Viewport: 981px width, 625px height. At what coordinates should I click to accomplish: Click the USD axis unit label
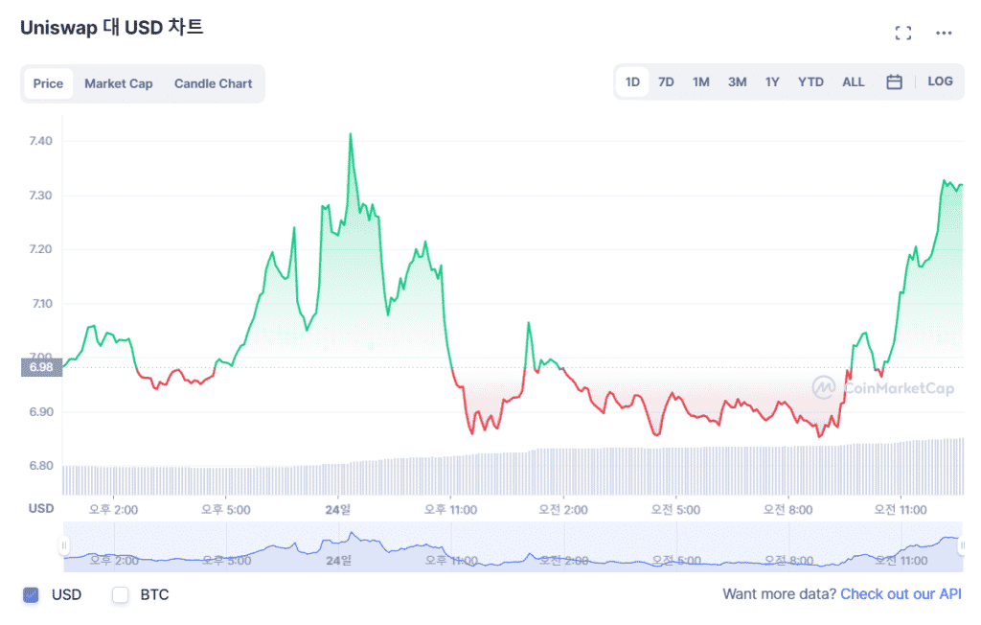pyautogui.click(x=41, y=508)
